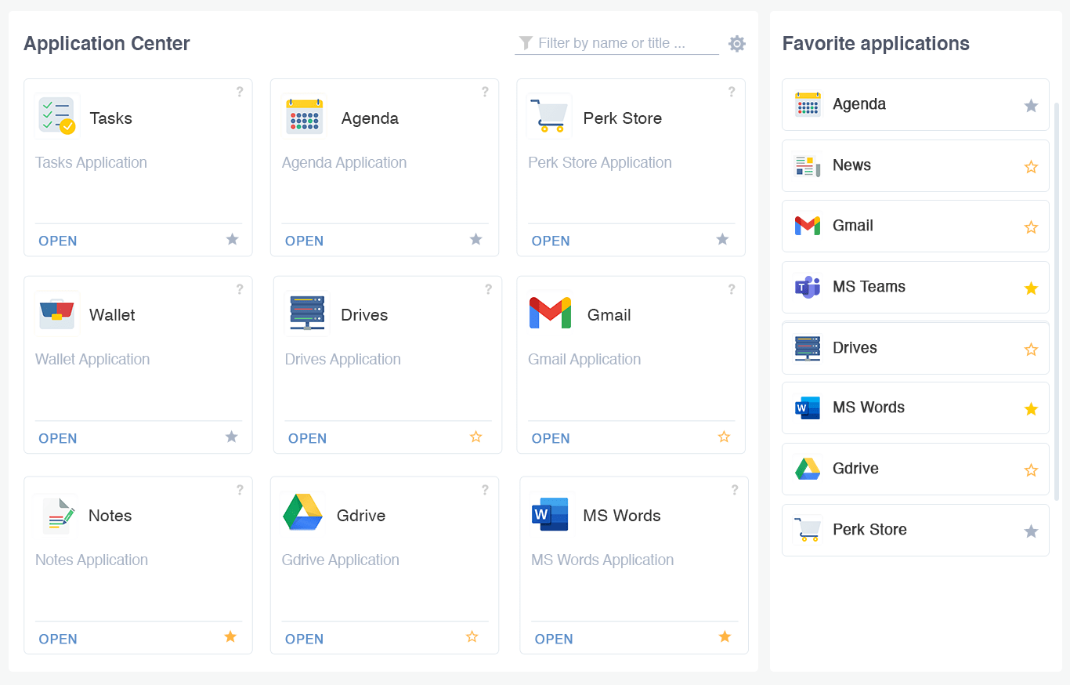Toggle favorite star on Gmail card

click(x=724, y=437)
